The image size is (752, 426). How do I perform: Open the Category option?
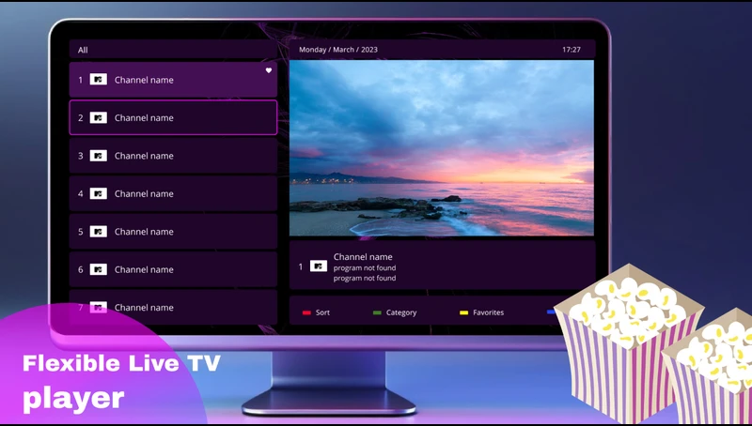(401, 312)
